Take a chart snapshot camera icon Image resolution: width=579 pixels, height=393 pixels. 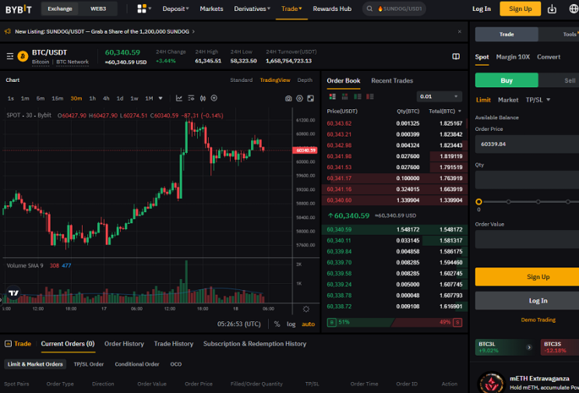[x=288, y=98]
